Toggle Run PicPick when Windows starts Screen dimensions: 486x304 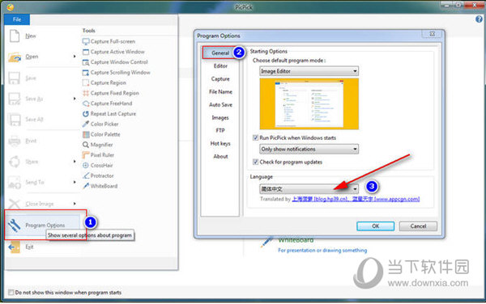click(x=255, y=138)
